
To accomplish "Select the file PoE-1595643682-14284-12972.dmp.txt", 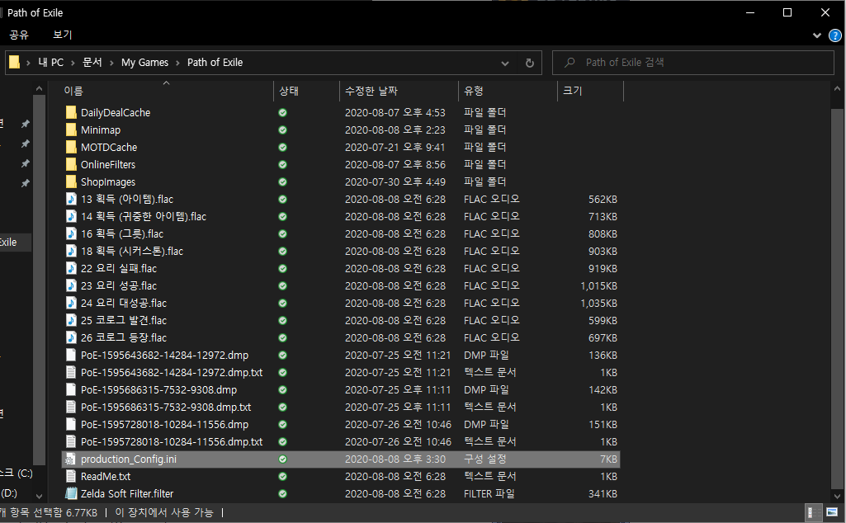I will (x=172, y=372).
